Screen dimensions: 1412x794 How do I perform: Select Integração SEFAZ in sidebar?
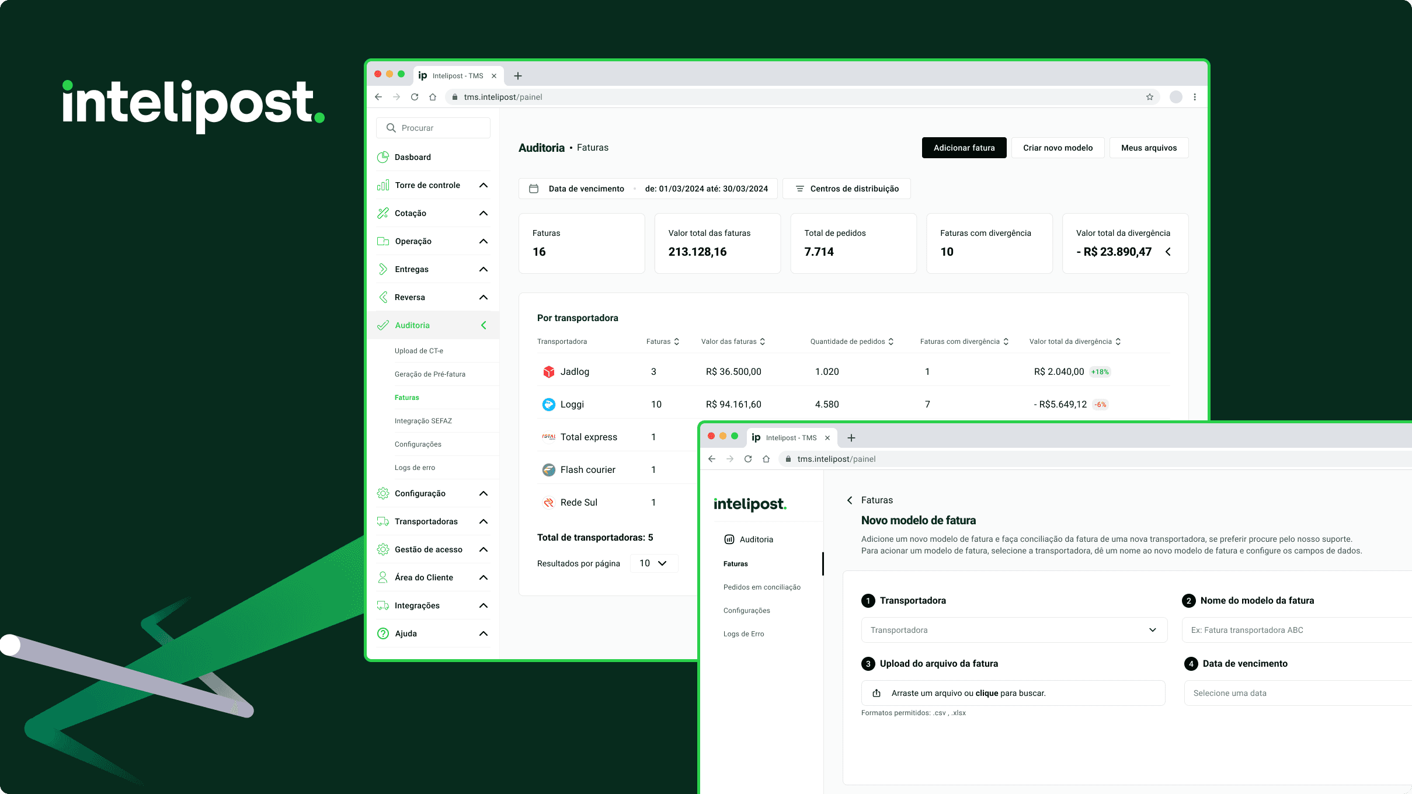pos(423,421)
